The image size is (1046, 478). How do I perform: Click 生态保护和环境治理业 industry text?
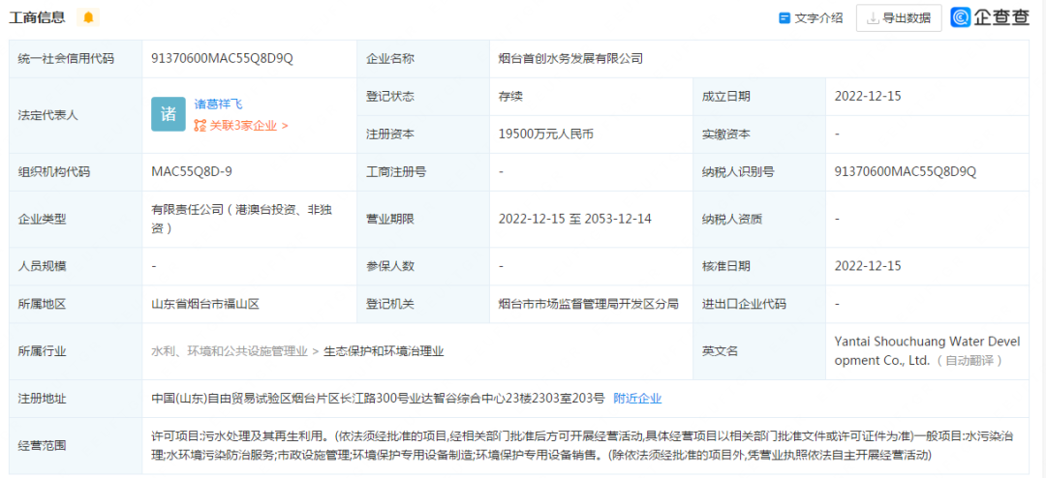pos(384,351)
